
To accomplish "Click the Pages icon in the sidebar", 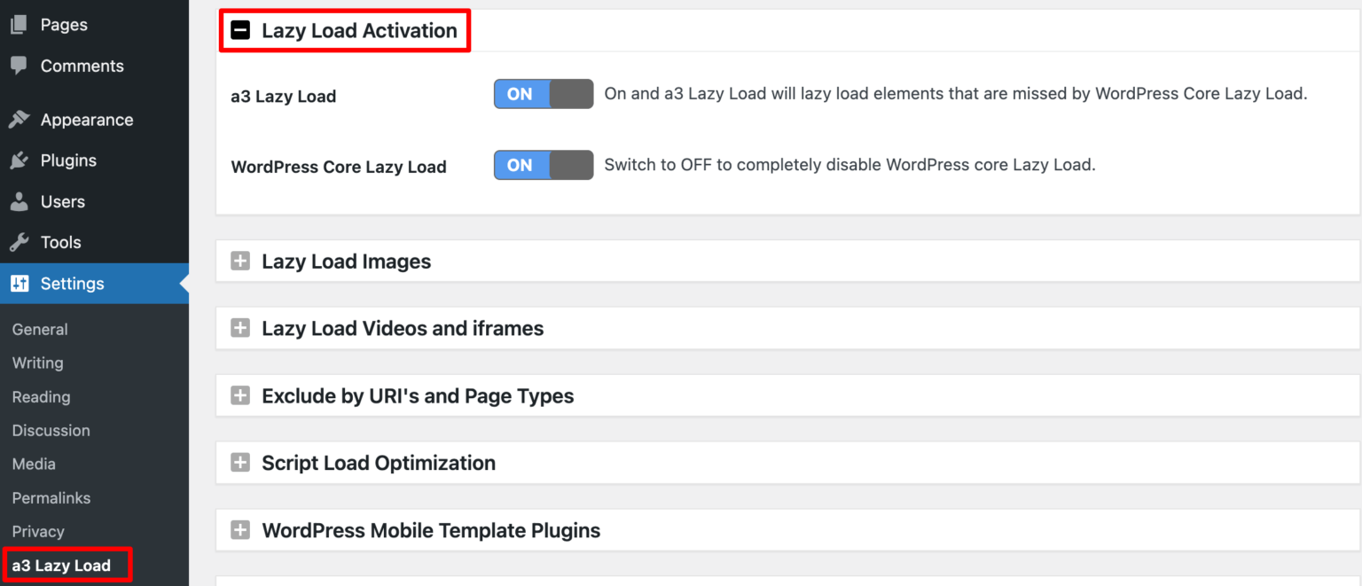I will (19, 24).
